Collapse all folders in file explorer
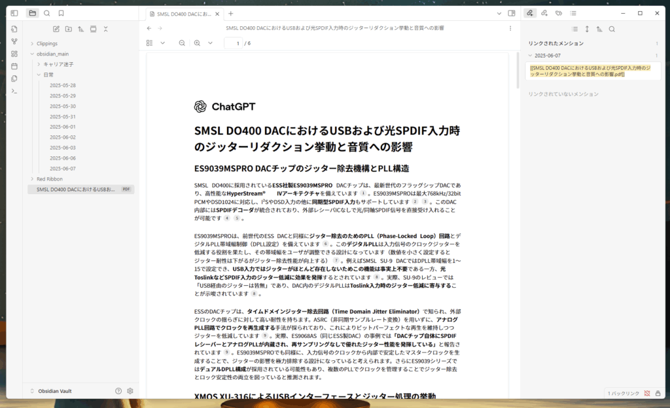 point(105,29)
